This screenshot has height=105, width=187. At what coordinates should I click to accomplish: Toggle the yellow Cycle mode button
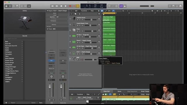78,6
